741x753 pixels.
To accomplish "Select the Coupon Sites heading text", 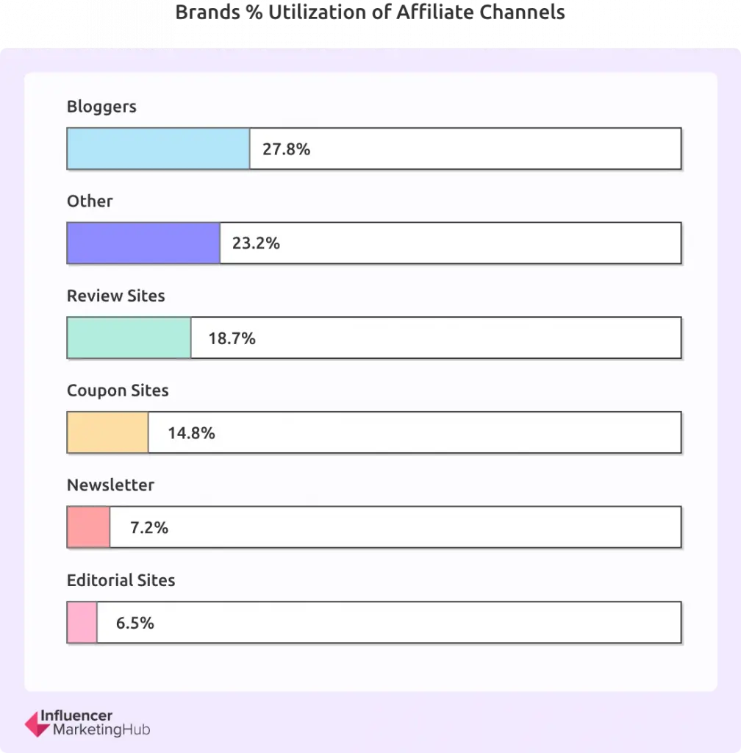I will (x=118, y=390).
